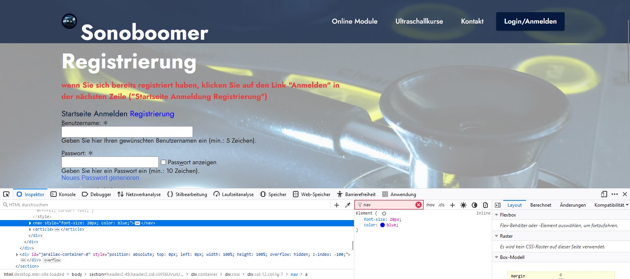Open the Netzwerkanalyse tab
The image size is (630, 279).
tap(139, 194)
